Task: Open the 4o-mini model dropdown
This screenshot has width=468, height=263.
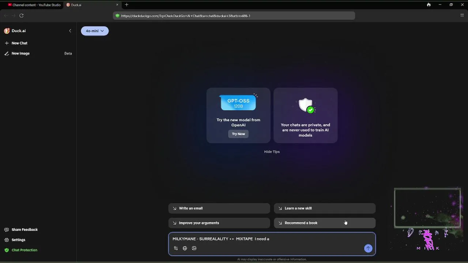Action: (x=95, y=31)
